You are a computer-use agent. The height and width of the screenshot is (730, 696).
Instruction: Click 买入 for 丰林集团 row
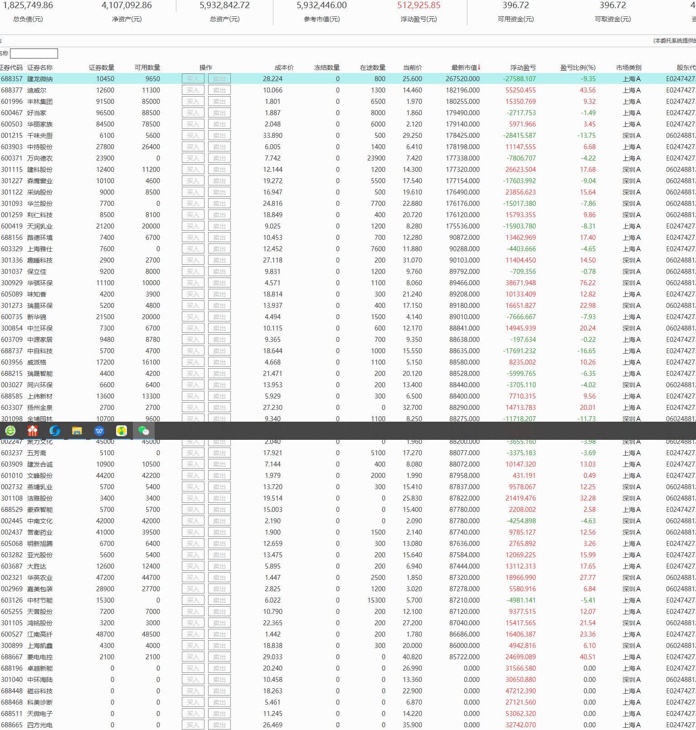pos(193,102)
